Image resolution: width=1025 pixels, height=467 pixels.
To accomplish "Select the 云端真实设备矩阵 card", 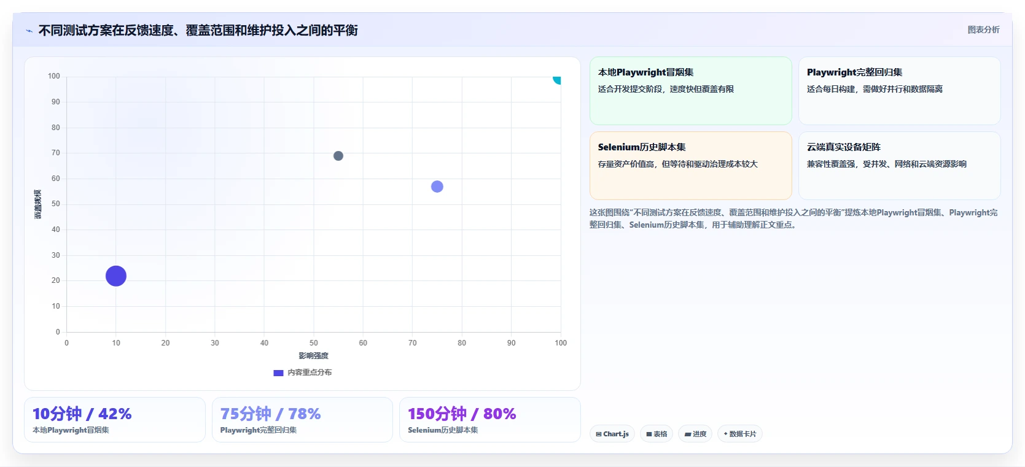I will pyautogui.click(x=899, y=166).
